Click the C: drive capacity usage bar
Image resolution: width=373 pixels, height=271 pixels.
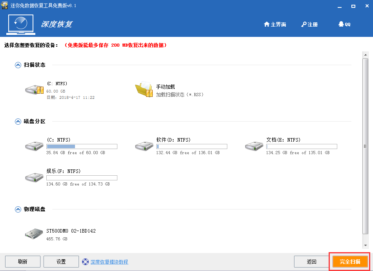tap(82, 146)
